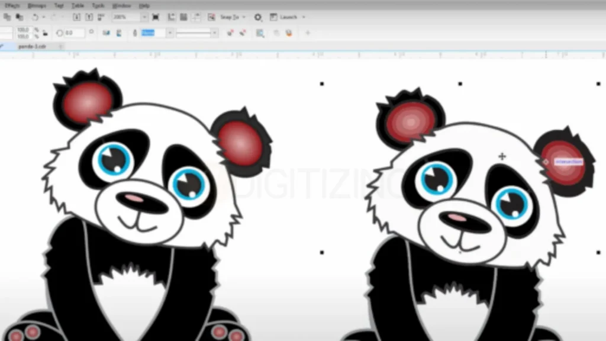
Task: Toggle the lock aspect ratio control
Action: 45,33
